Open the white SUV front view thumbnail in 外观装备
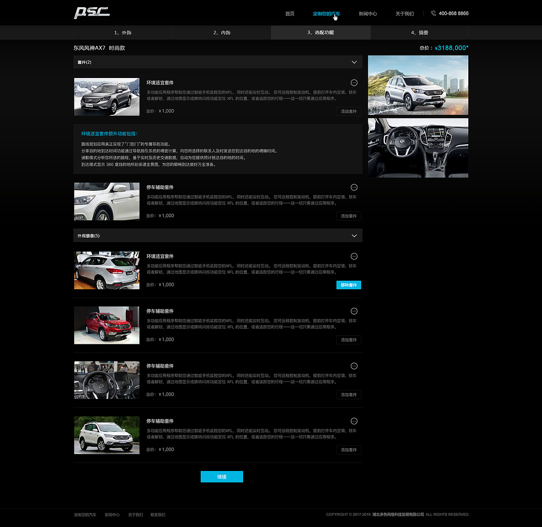542x527 pixels. point(107,435)
